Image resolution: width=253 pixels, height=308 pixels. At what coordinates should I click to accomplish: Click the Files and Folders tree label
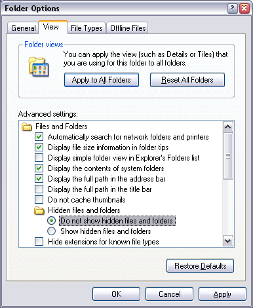coord(62,126)
